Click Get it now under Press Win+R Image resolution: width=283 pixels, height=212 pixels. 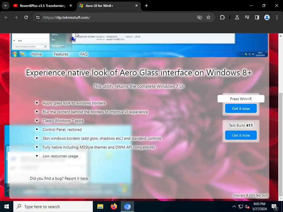241,108
